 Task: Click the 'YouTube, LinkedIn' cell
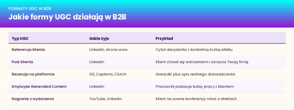pos(106,99)
